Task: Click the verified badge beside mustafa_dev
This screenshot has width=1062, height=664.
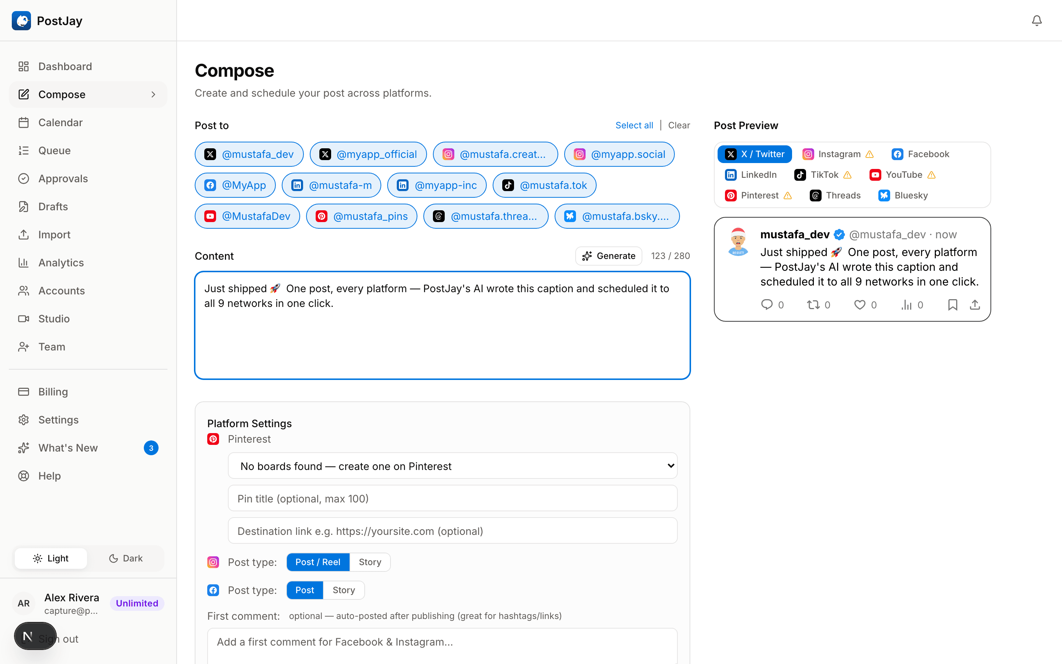Action: [839, 235]
